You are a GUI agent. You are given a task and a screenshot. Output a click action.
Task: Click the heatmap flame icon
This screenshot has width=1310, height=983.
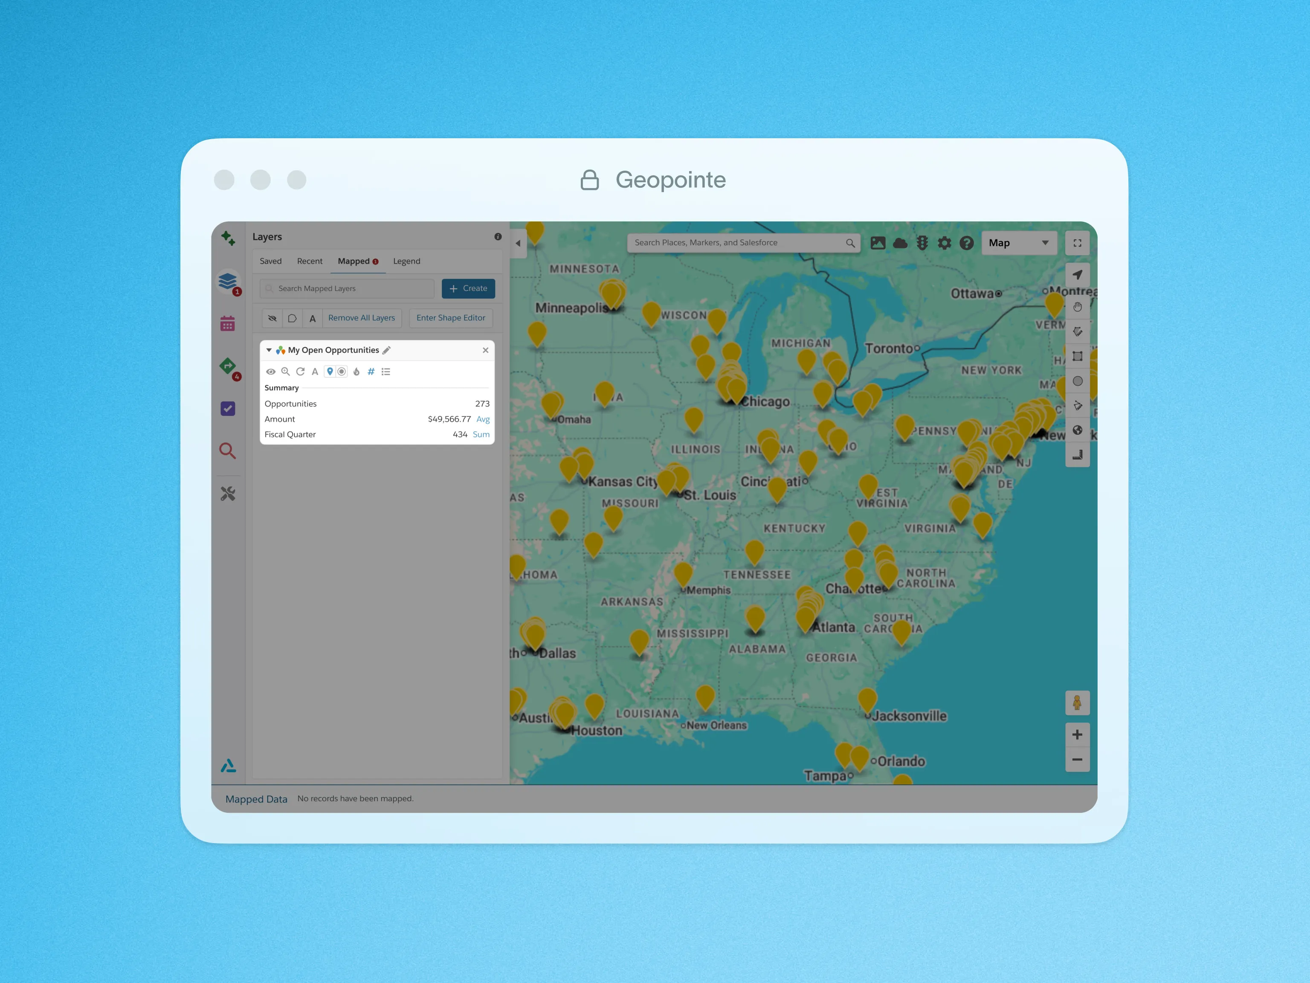point(356,372)
